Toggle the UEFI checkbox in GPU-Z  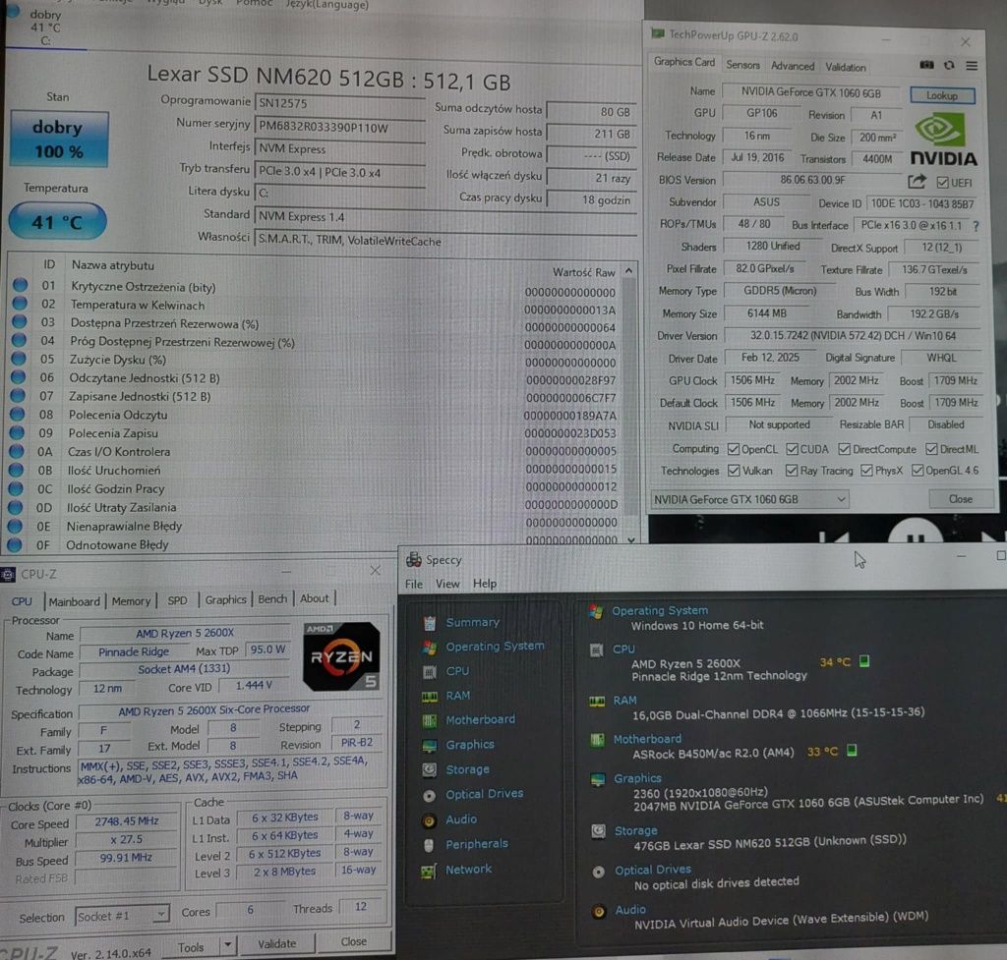pyautogui.click(x=942, y=182)
